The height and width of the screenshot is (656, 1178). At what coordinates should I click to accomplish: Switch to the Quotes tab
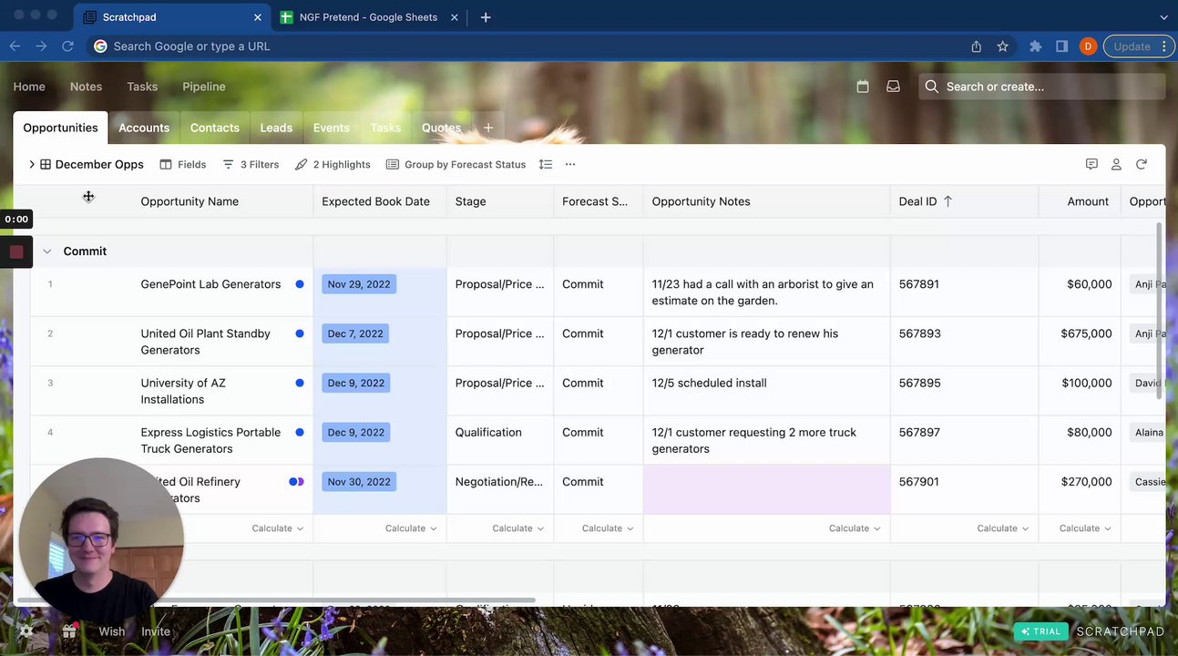(x=441, y=128)
